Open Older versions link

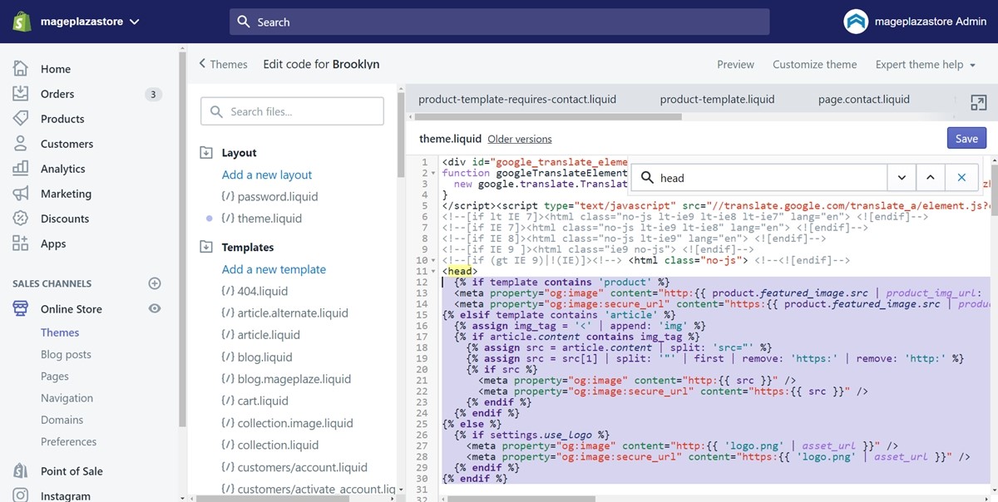(520, 139)
